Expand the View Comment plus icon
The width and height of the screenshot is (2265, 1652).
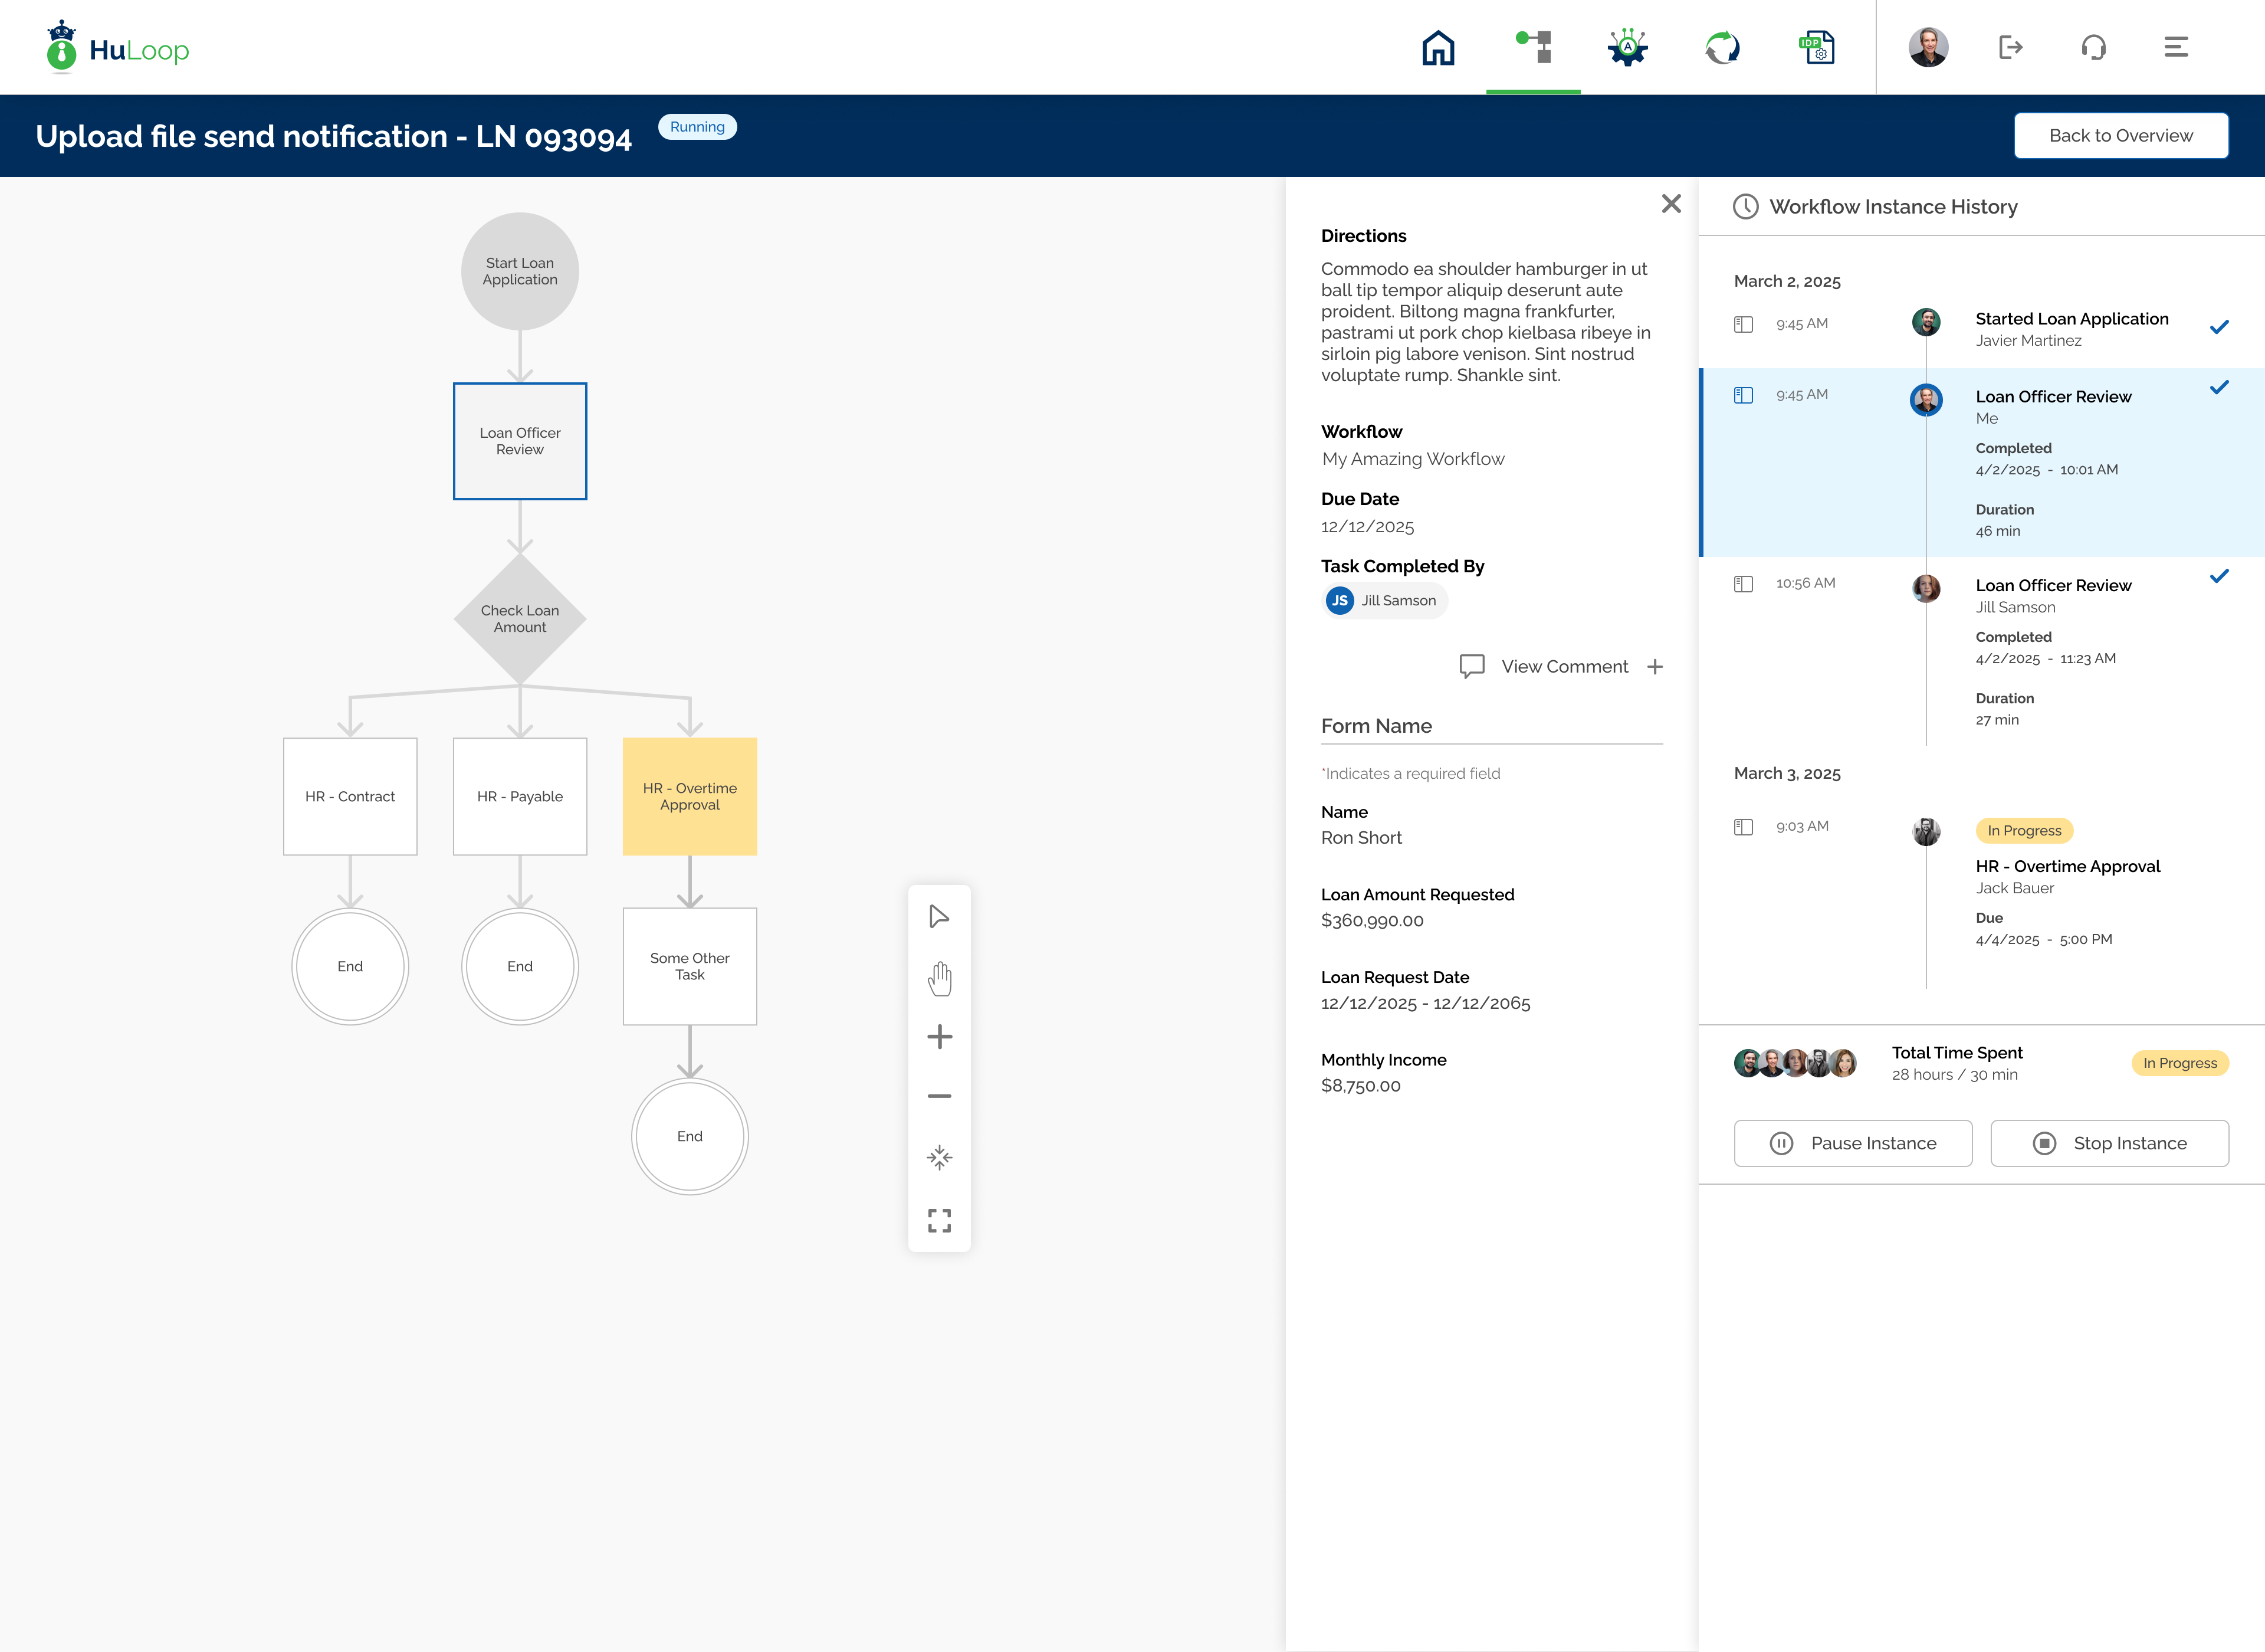pos(1655,667)
